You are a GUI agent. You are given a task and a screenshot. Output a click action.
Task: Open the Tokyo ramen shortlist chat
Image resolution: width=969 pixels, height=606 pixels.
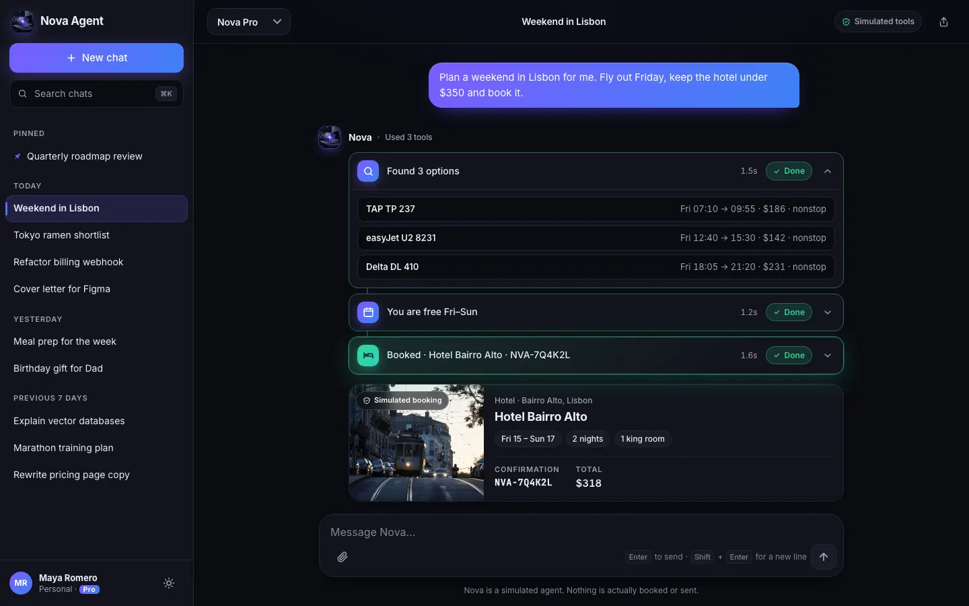point(96,235)
